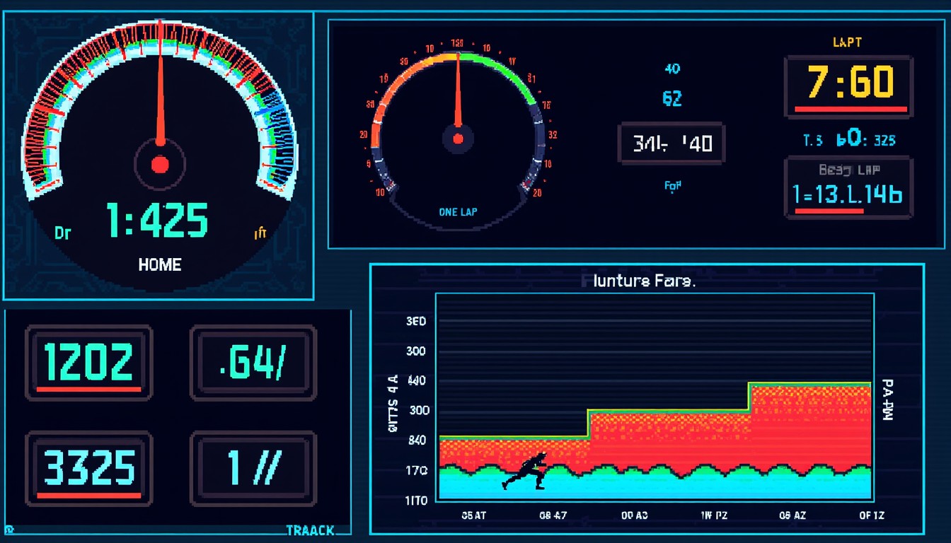951x543 pixels.
Task: Select the 1:425 readout on the left gauge
Action: 157,220
